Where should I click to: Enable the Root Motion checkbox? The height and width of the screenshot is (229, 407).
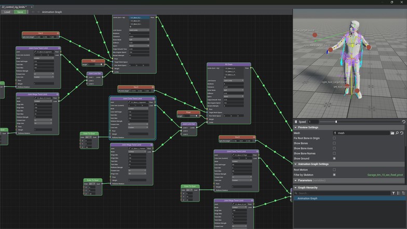point(334,169)
